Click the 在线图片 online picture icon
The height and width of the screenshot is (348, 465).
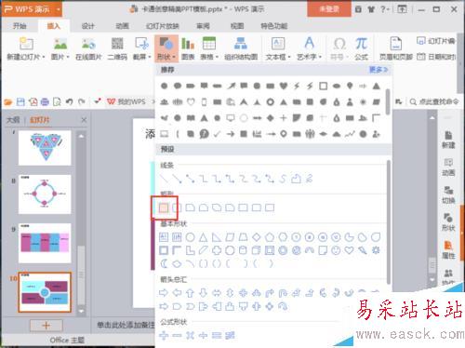pos(88,49)
